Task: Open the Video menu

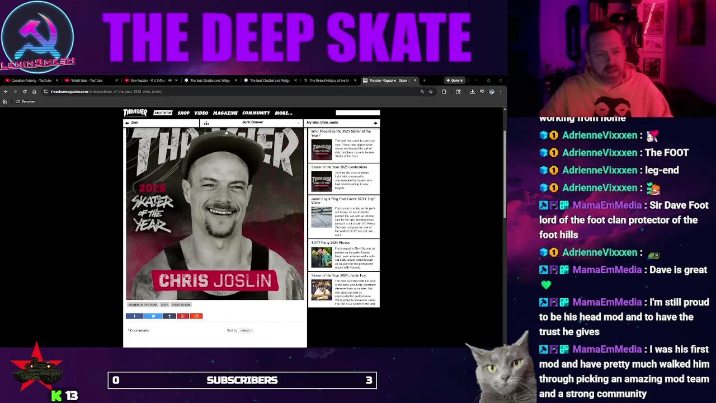Action: pos(201,113)
